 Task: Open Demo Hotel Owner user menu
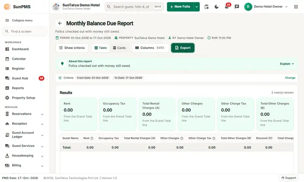point(266,7)
